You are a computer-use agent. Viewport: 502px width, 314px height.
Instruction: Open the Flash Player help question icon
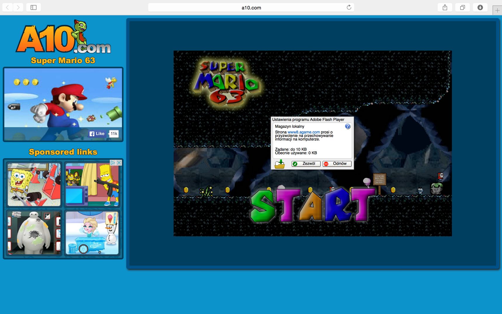pos(348,126)
